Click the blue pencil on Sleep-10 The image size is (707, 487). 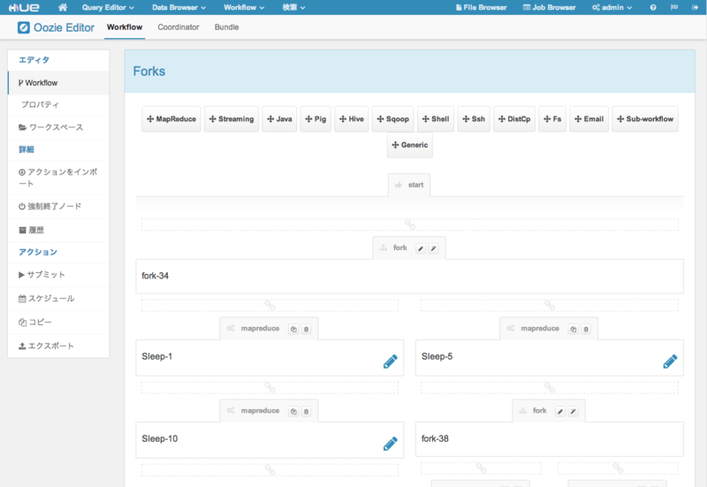point(391,444)
